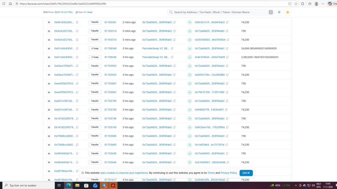Open the Terms link in cookie banner

click(211, 173)
